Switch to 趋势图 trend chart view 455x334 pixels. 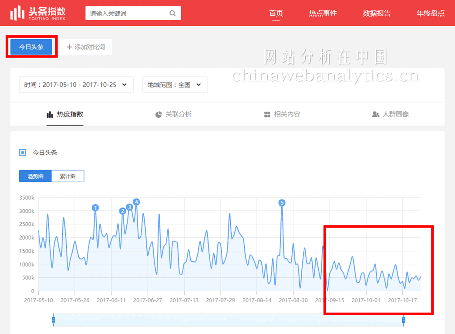pos(35,176)
